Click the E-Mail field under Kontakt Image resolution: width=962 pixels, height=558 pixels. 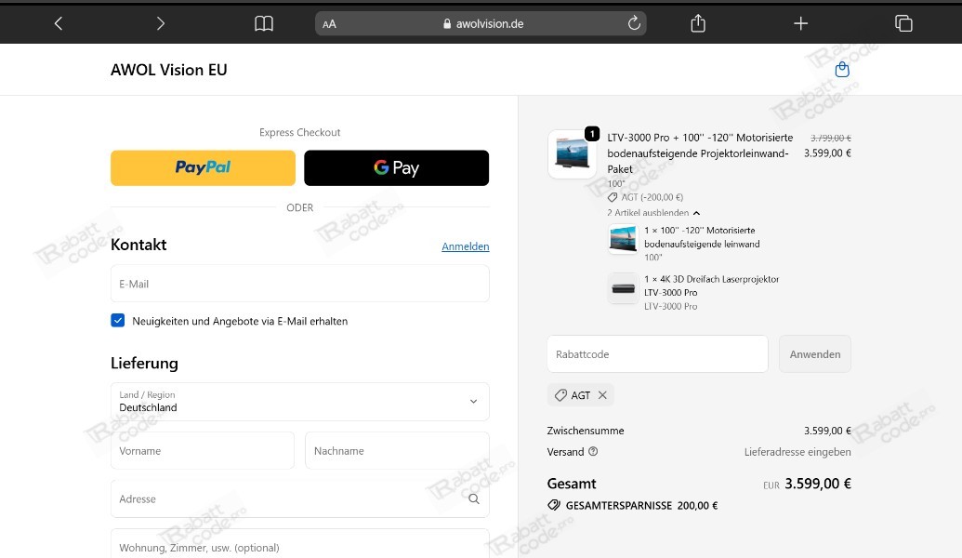pos(299,284)
